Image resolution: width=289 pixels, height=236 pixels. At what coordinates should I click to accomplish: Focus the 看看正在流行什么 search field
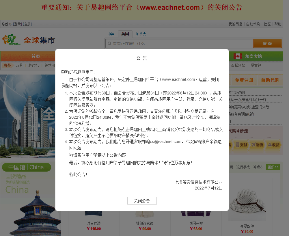179,44
